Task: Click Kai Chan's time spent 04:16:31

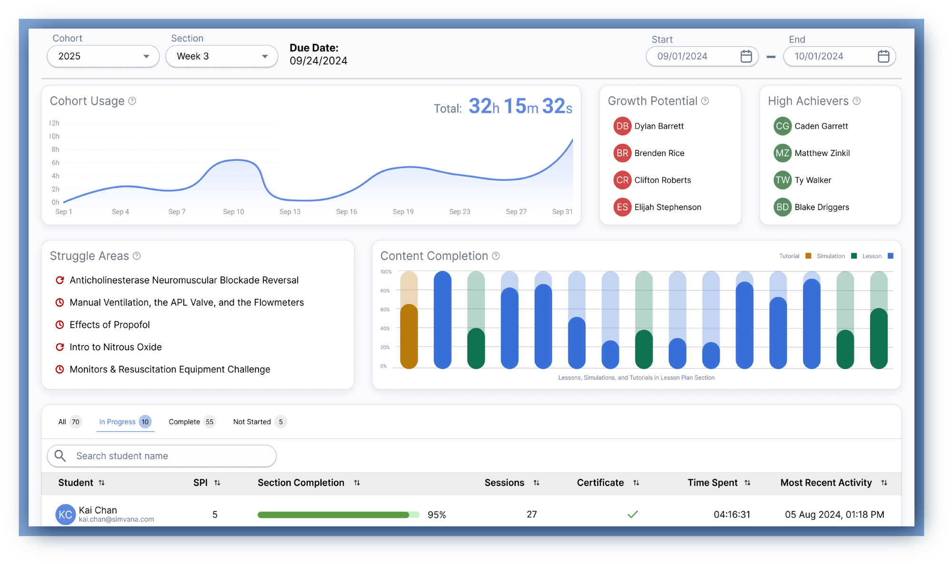Action: tap(732, 515)
